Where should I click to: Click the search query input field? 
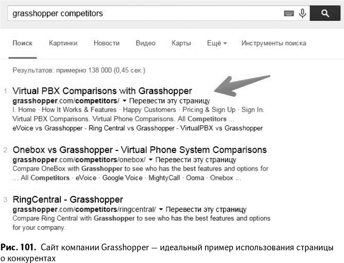[x=143, y=13]
